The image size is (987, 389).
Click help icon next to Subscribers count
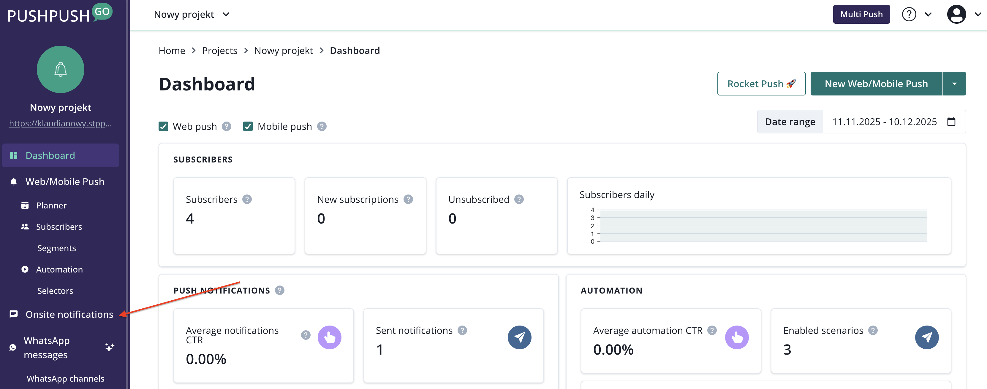click(247, 199)
